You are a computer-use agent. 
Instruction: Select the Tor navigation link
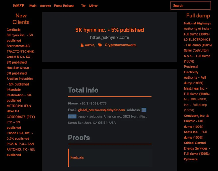84,6
